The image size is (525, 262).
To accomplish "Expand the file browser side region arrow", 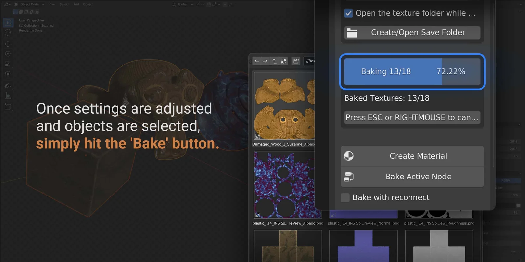I will [250, 61].
